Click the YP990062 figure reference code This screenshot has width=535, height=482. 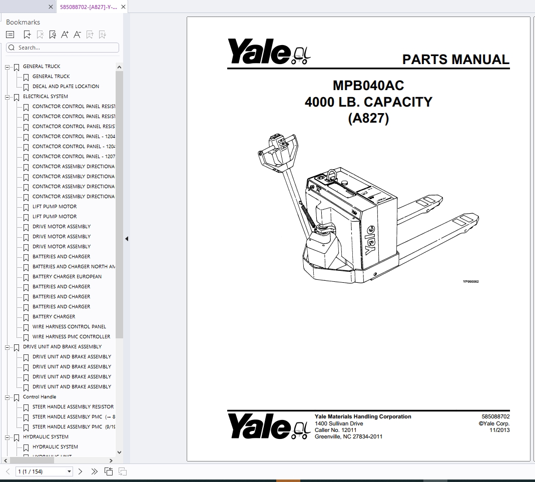471,282
